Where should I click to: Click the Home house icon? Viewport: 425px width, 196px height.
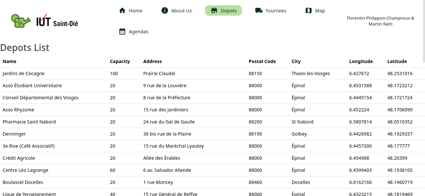click(x=122, y=10)
